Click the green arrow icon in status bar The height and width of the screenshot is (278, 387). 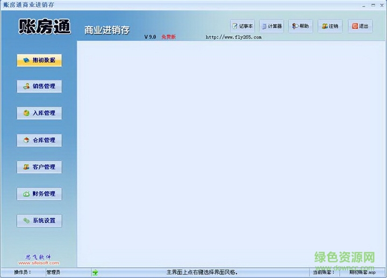(x=95, y=272)
